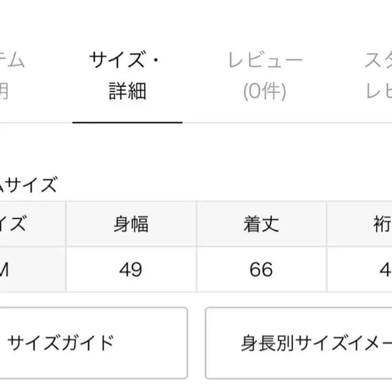Open the 身長別サイズイメージ button
The height and width of the screenshot is (392, 392).
(x=299, y=343)
